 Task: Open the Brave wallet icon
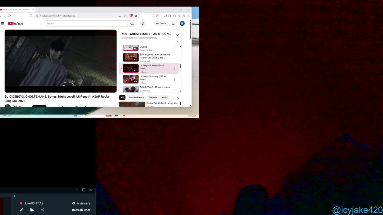tap(174, 16)
